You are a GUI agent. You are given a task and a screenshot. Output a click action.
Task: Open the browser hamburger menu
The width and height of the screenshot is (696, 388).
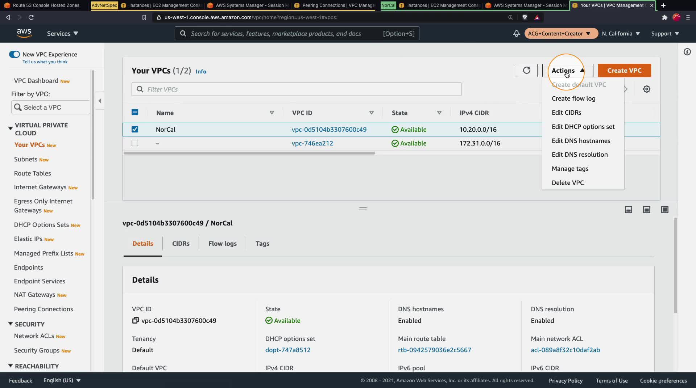click(x=688, y=17)
